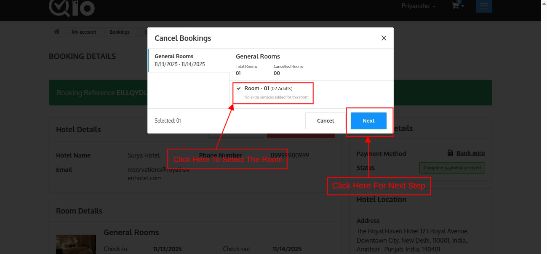Click the Next button
Image resolution: width=547 pixels, height=254 pixels.
(x=368, y=121)
